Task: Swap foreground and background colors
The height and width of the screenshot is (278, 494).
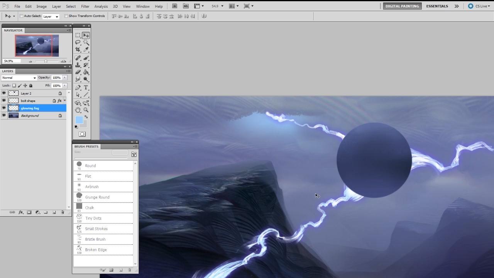Action: point(86,117)
